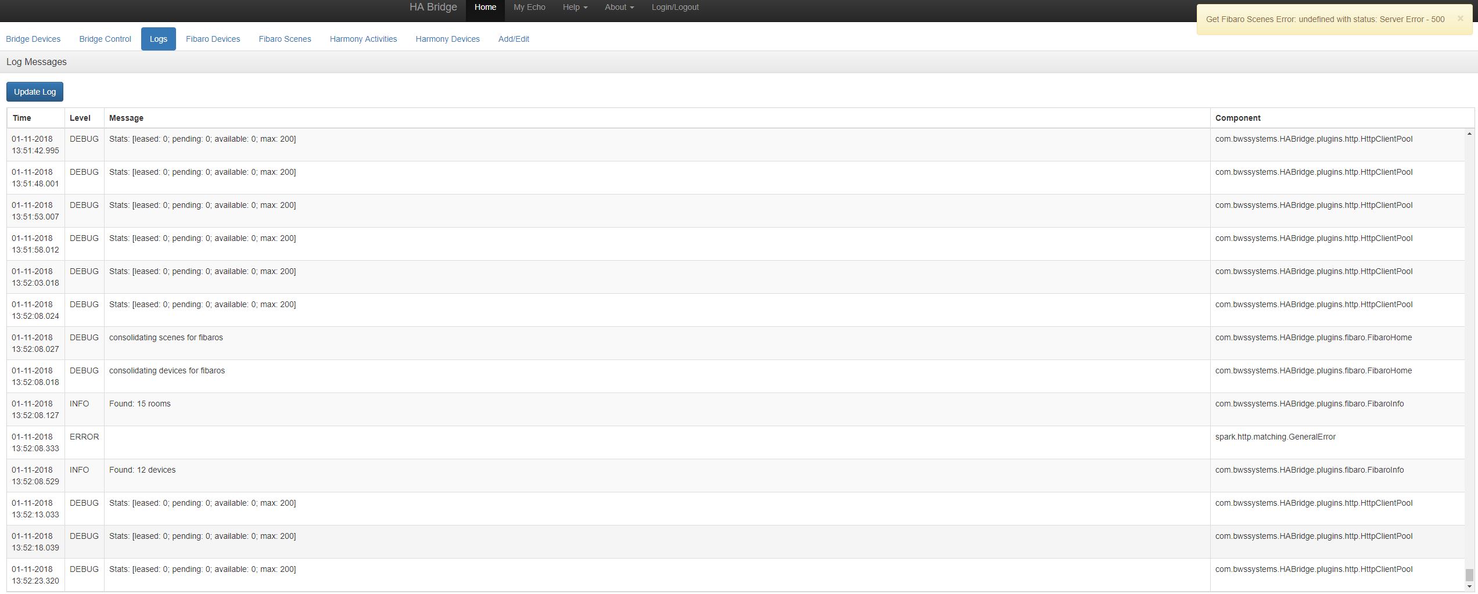Image resolution: width=1478 pixels, height=594 pixels.
Task: Click the 13:52:08.333 error timestamp
Action: [35, 442]
